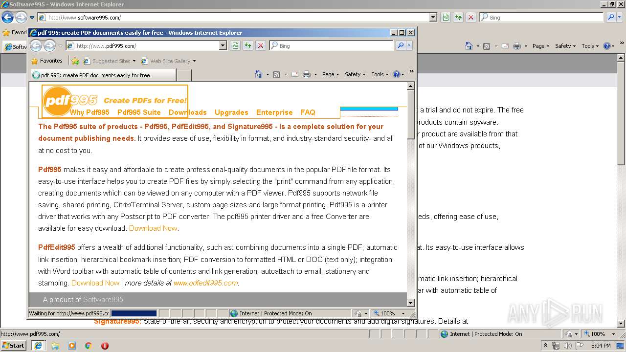Toggle Compatibility View in Software995 window
The height and width of the screenshot is (352, 626).
click(x=446, y=17)
